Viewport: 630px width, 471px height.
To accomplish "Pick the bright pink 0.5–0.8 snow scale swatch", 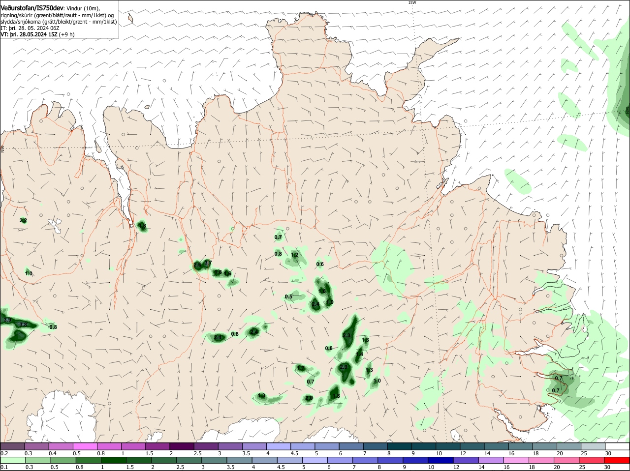I will coord(85,446).
